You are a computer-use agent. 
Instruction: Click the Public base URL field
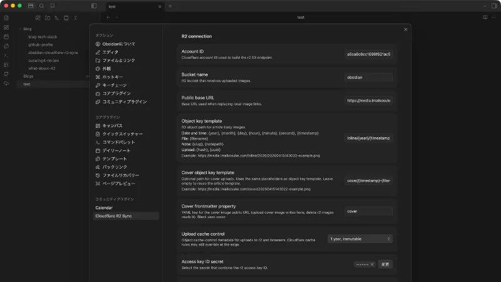(x=368, y=100)
